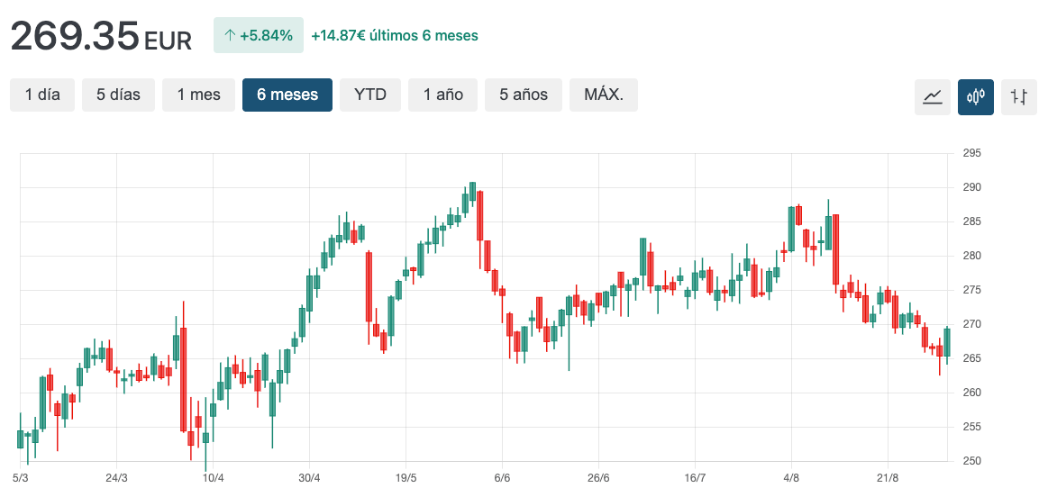Viewport: 1048px width, 497px height.
Task: Click the 260 y-axis label
Action: click(971, 393)
